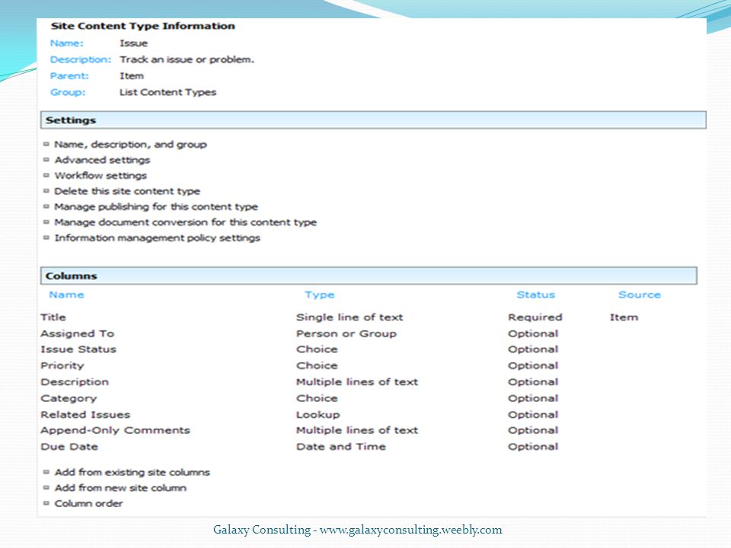The height and width of the screenshot is (548, 731).
Task: Open the Due Date column
Action: click(69, 447)
